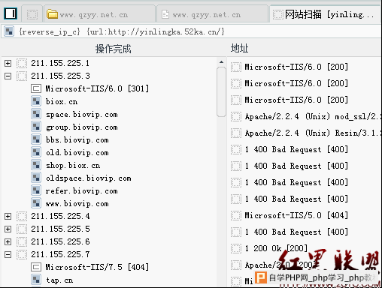Select bbs.biovip.com in the tree
The width and height of the screenshot is (382, 288).
coord(77,139)
